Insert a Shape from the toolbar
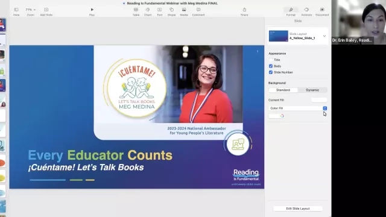Viewport: 386px width, 217px height. coord(171,10)
